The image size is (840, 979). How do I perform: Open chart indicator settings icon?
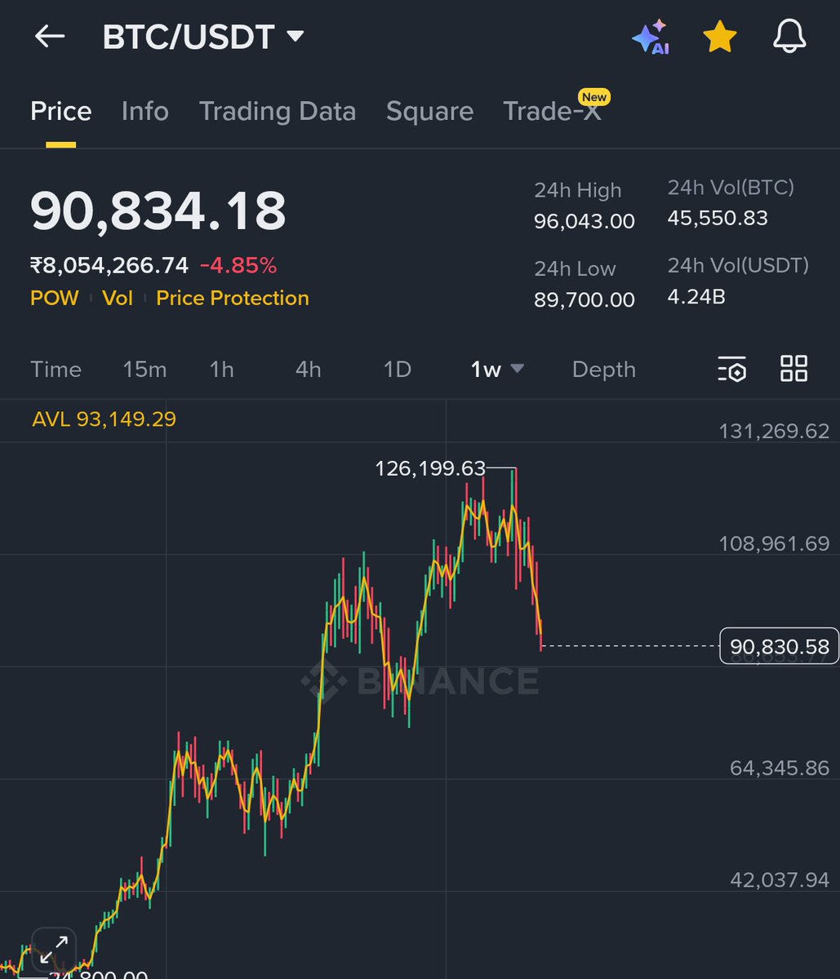(x=732, y=369)
